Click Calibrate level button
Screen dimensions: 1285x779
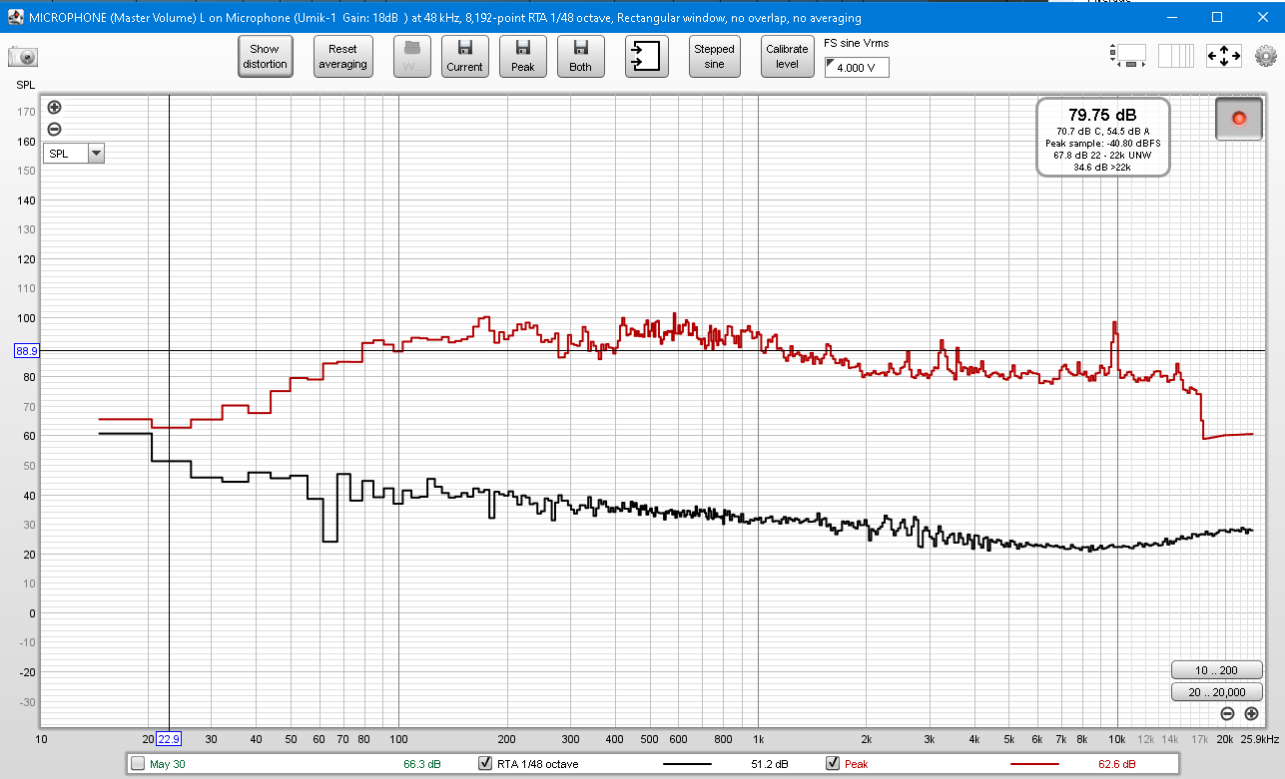787,57
